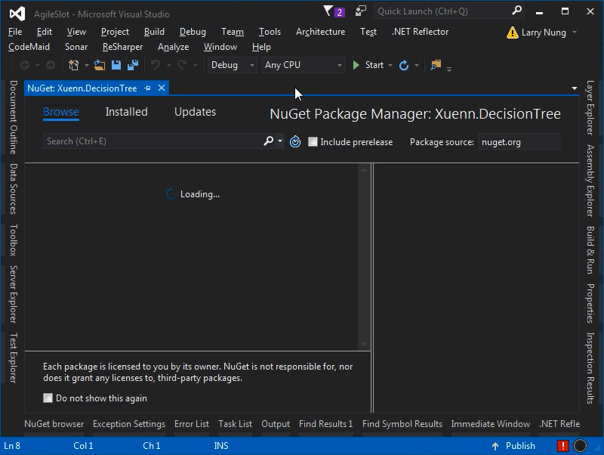Image resolution: width=604 pixels, height=455 pixels.
Task: Open the Toolbox side panel
Action: (14, 240)
